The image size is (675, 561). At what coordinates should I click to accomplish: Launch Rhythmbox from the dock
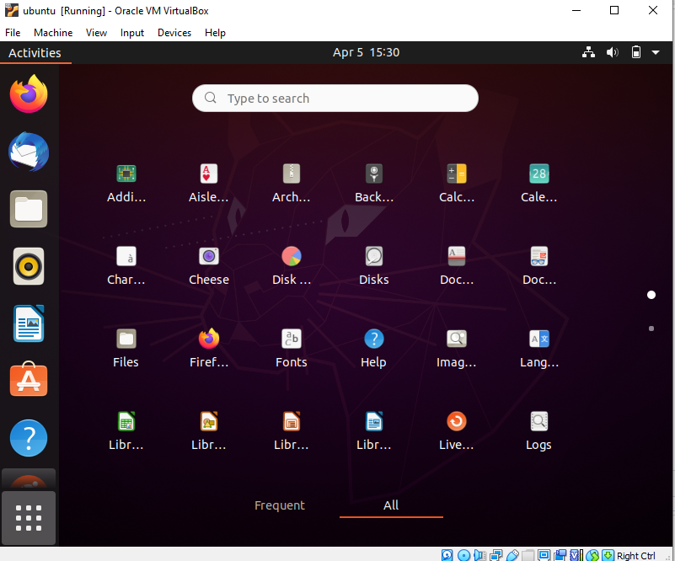click(x=29, y=266)
